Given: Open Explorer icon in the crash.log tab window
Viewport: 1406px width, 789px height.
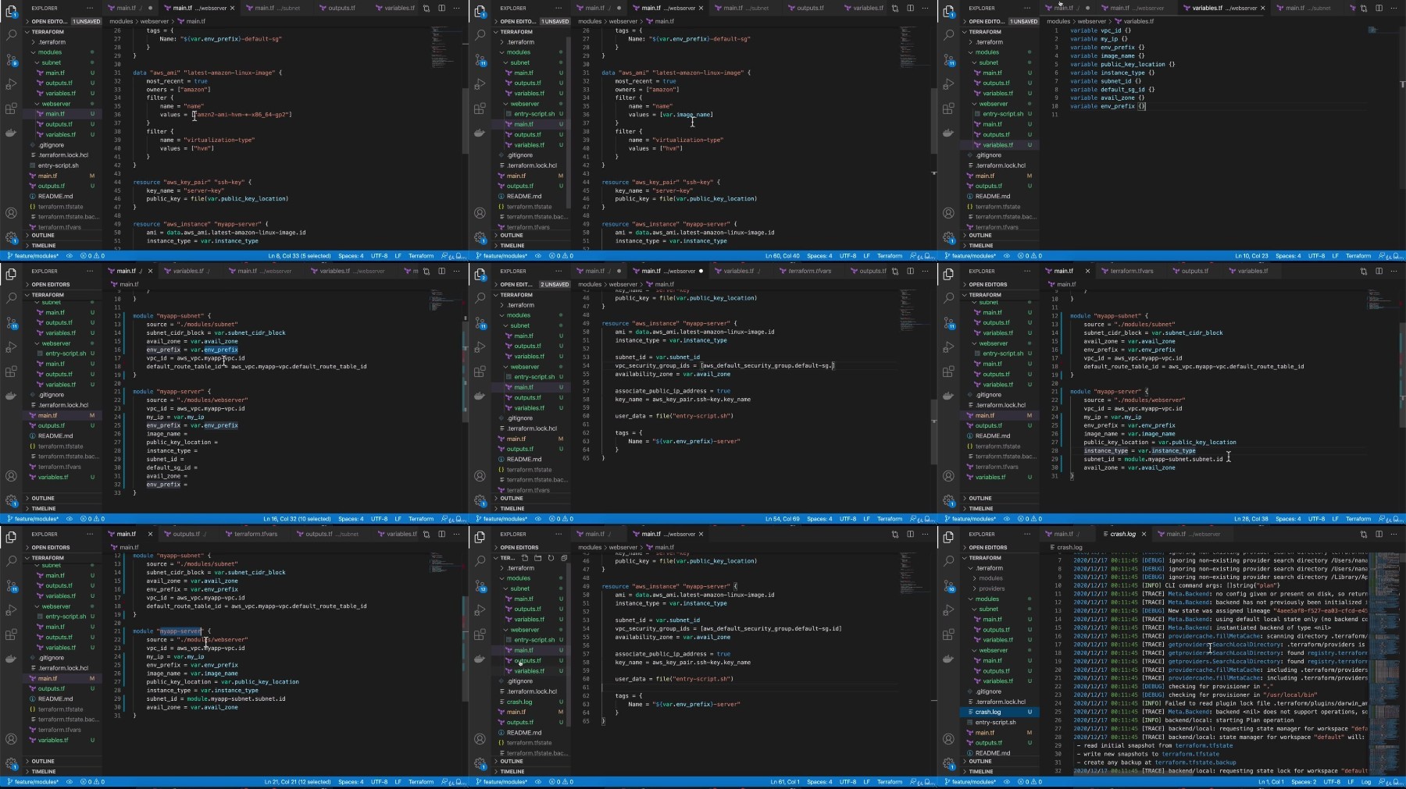Looking at the screenshot, I should [x=948, y=537].
